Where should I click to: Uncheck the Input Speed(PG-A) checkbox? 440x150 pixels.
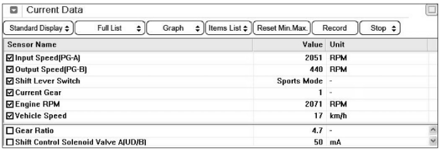click(10, 58)
